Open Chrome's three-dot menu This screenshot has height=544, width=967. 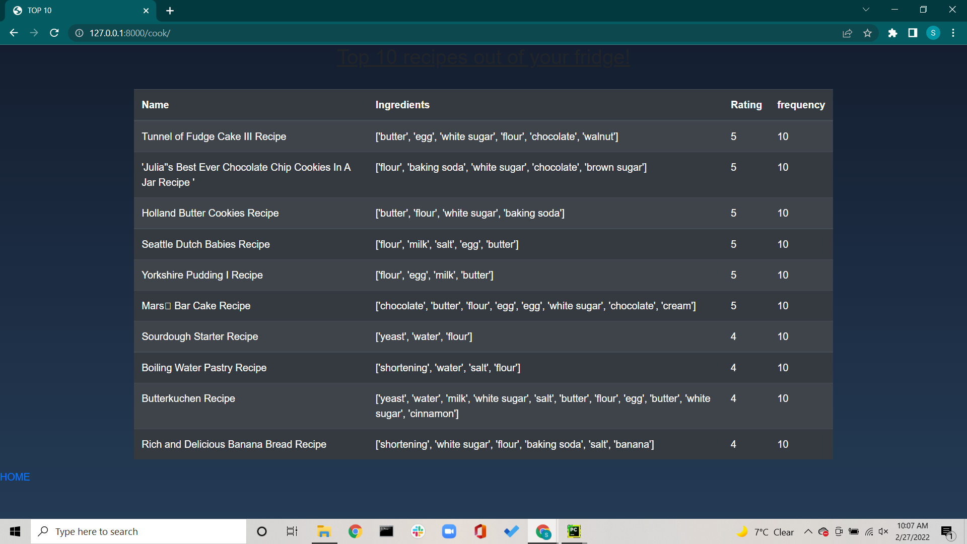(953, 33)
